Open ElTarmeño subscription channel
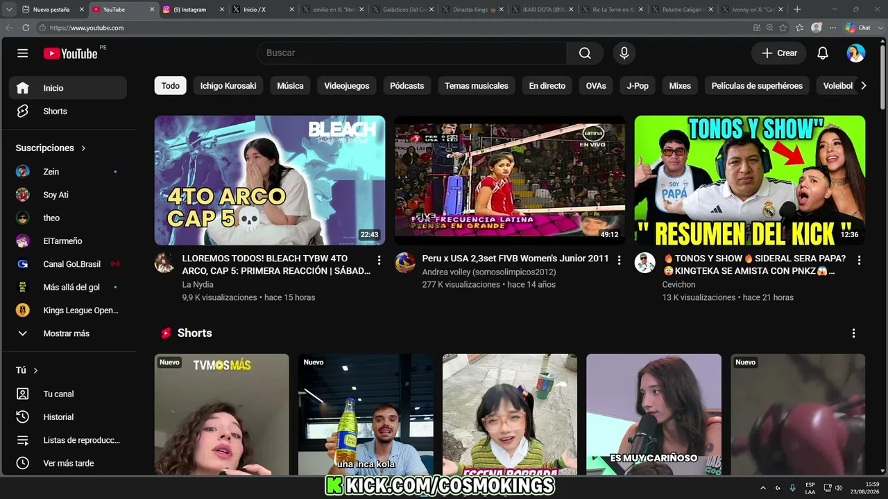Screen dimensions: 888x499 [x=68, y=241]
